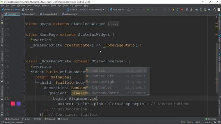The image size is (221, 124).
Task: Switch to the pubspec.yaml editor tab
Action: tap(70, 14)
